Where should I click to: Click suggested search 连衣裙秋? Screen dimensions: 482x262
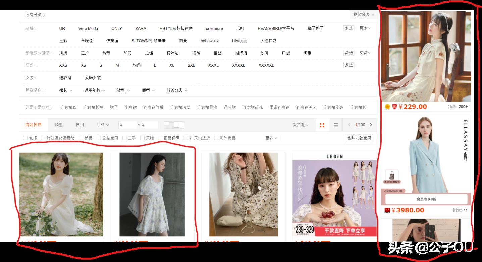tap(68, 107)
